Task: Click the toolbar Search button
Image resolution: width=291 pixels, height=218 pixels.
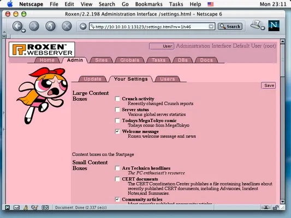Action: 230,27
